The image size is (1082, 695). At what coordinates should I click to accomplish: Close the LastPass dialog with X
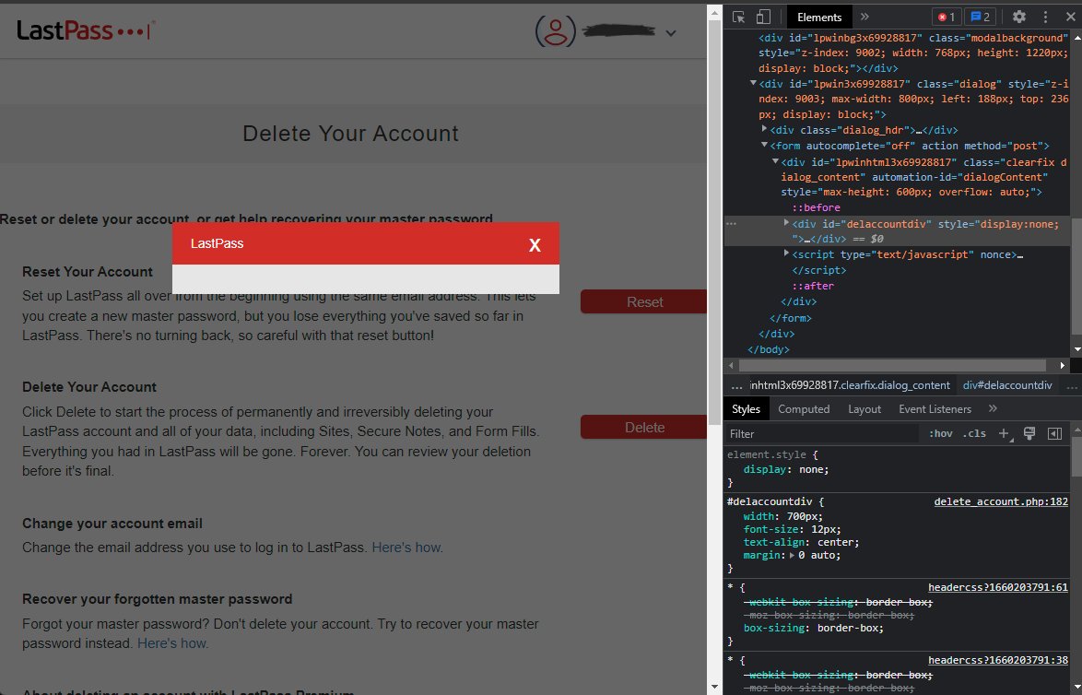[x=535, y=245]
